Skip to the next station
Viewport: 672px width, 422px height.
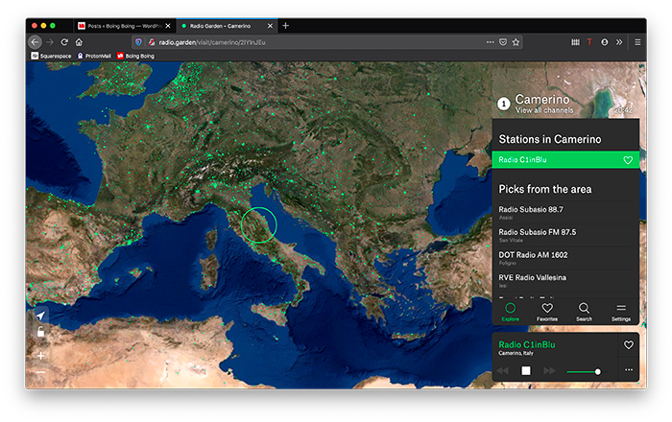click(549, 370)
